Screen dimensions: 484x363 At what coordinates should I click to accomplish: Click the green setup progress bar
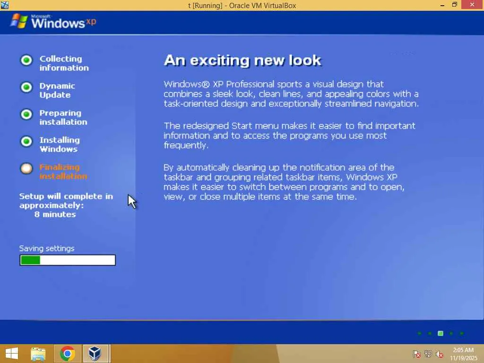pos(68,260)
